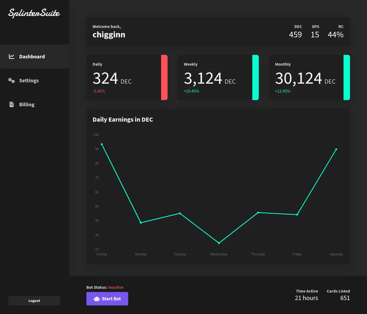Open the Billing menu item
367x314 pixels.
coord(34,104)
